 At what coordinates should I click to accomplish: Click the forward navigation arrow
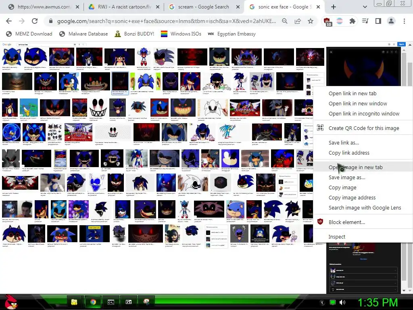(22, 21)
